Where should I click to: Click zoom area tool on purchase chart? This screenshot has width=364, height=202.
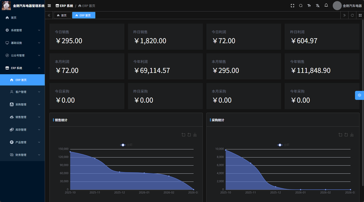click(x=340, y=135)
